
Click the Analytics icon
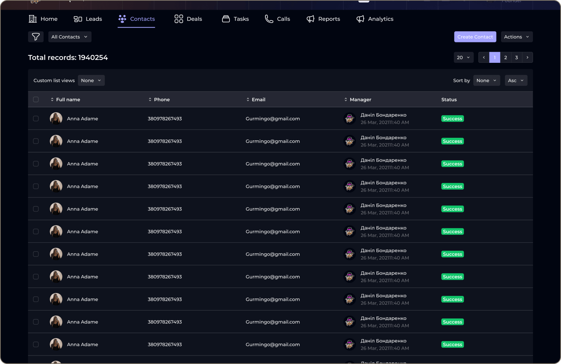pyautogui.click(x=360, y=19)
